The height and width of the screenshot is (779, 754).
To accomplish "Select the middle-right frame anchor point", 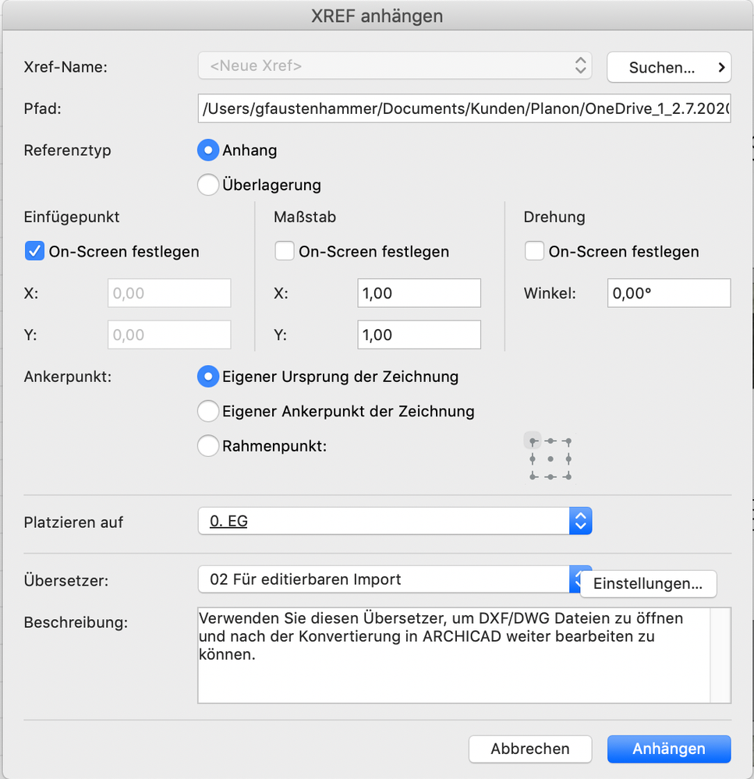I will tap(568, 459).
